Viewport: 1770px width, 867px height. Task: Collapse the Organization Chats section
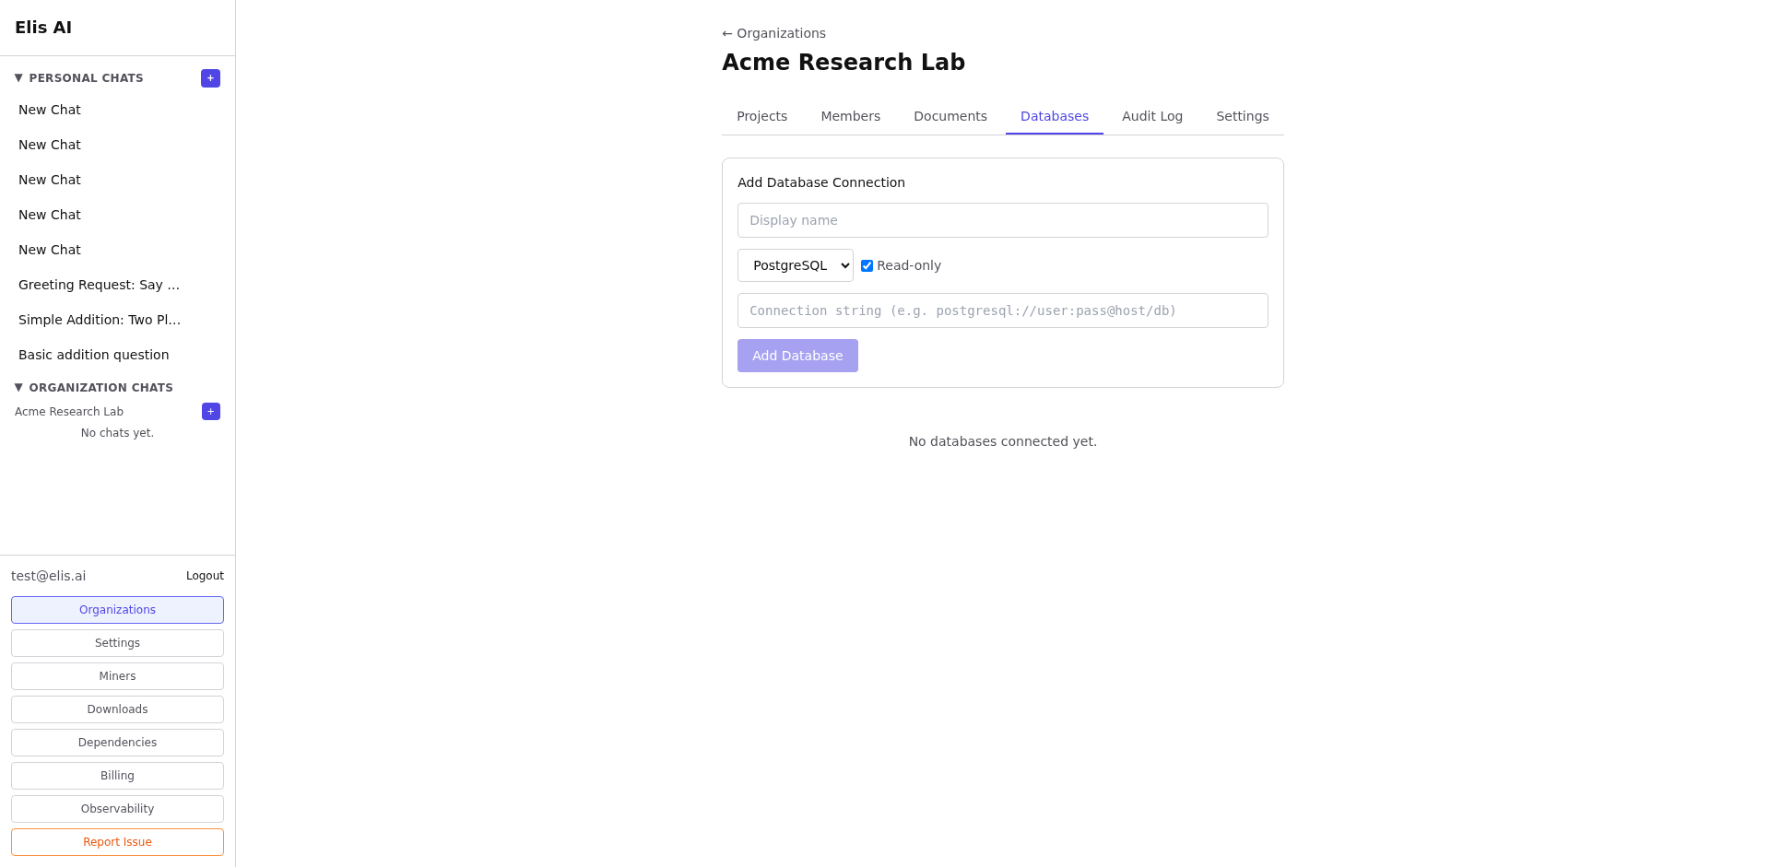[x=18, y=388]
